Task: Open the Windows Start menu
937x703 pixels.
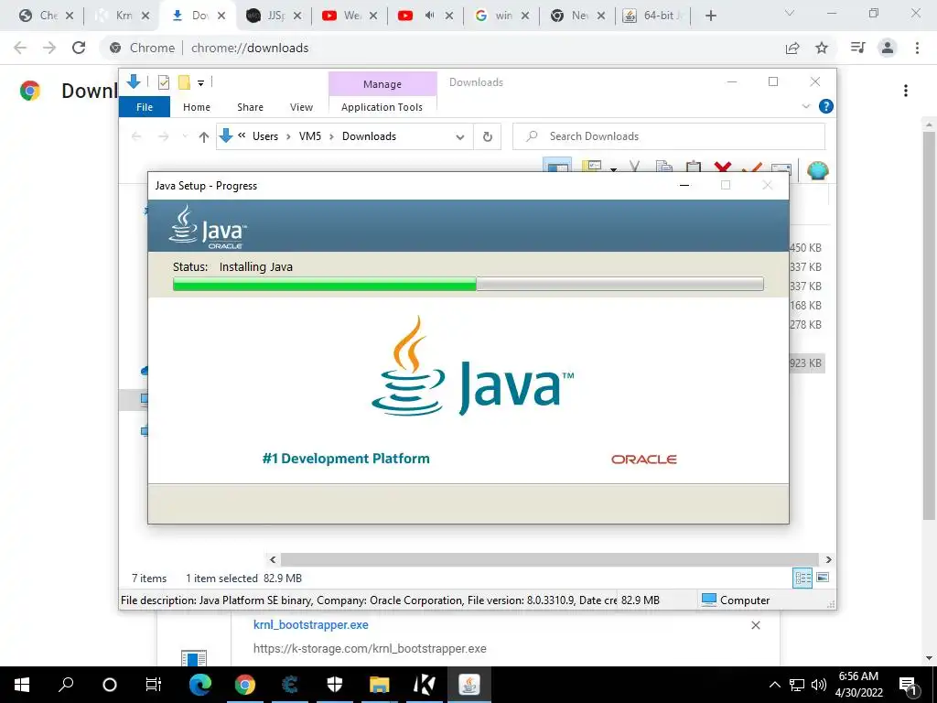Action: (22, 685)
